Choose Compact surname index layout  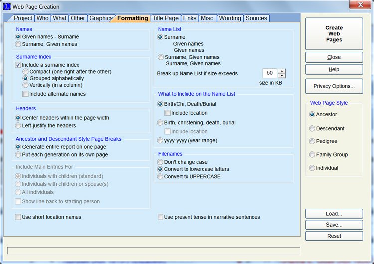[x=67, y=71]
